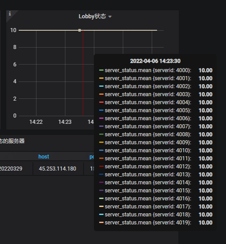Click serverid 4000 green color swatch
Image resolution: width=226 pixels, height=244 pixels.
pos(101,70)
